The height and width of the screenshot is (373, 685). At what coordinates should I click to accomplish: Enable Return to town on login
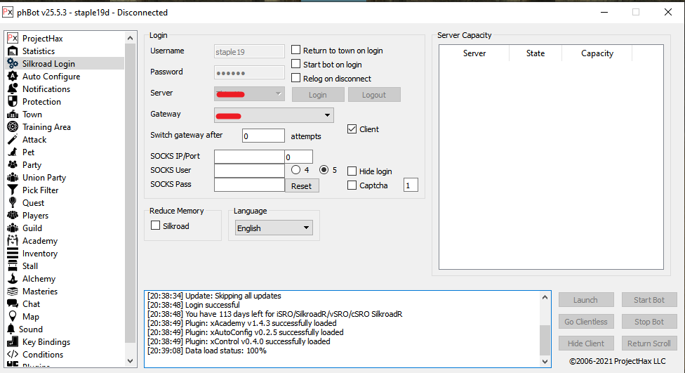296,51
